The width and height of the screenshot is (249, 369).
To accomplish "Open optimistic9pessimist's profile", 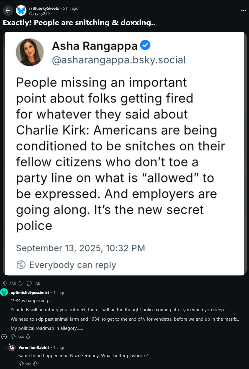I will [30, 292].
